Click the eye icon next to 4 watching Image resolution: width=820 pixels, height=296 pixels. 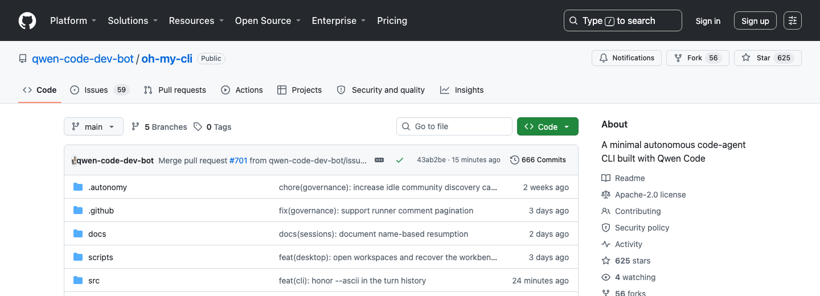tap(606, 277)
